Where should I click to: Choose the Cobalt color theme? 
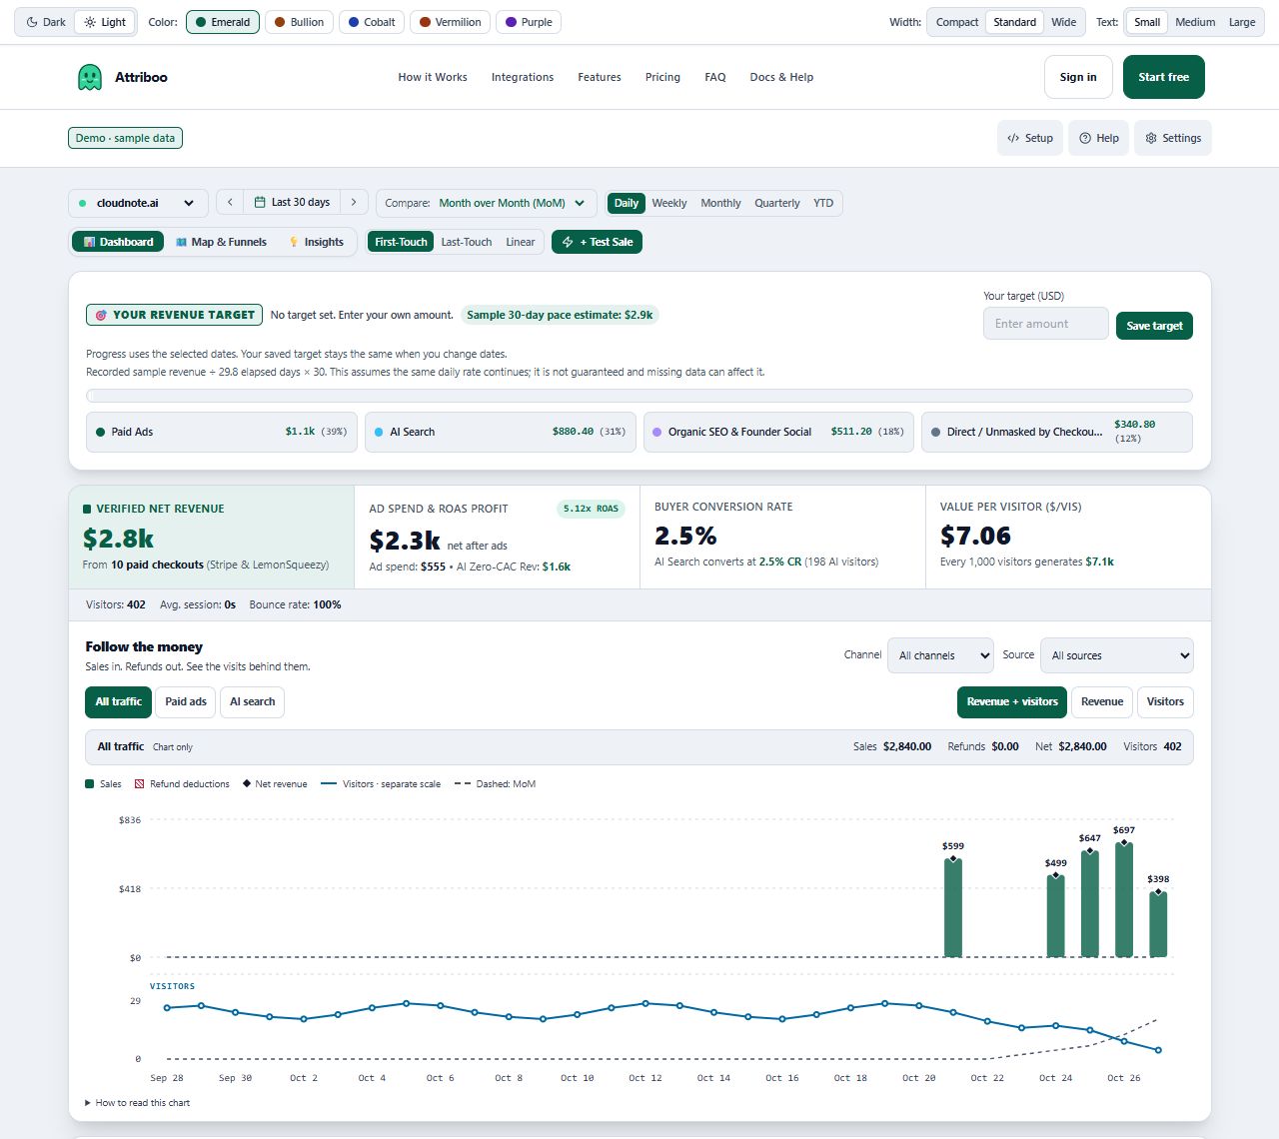click(372, 22)
